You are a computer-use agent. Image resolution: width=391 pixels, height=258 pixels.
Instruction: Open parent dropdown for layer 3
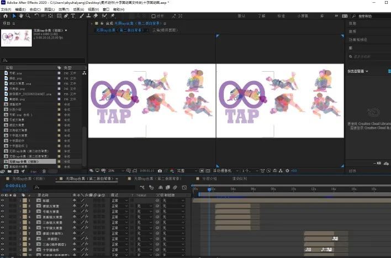point(173,212)
